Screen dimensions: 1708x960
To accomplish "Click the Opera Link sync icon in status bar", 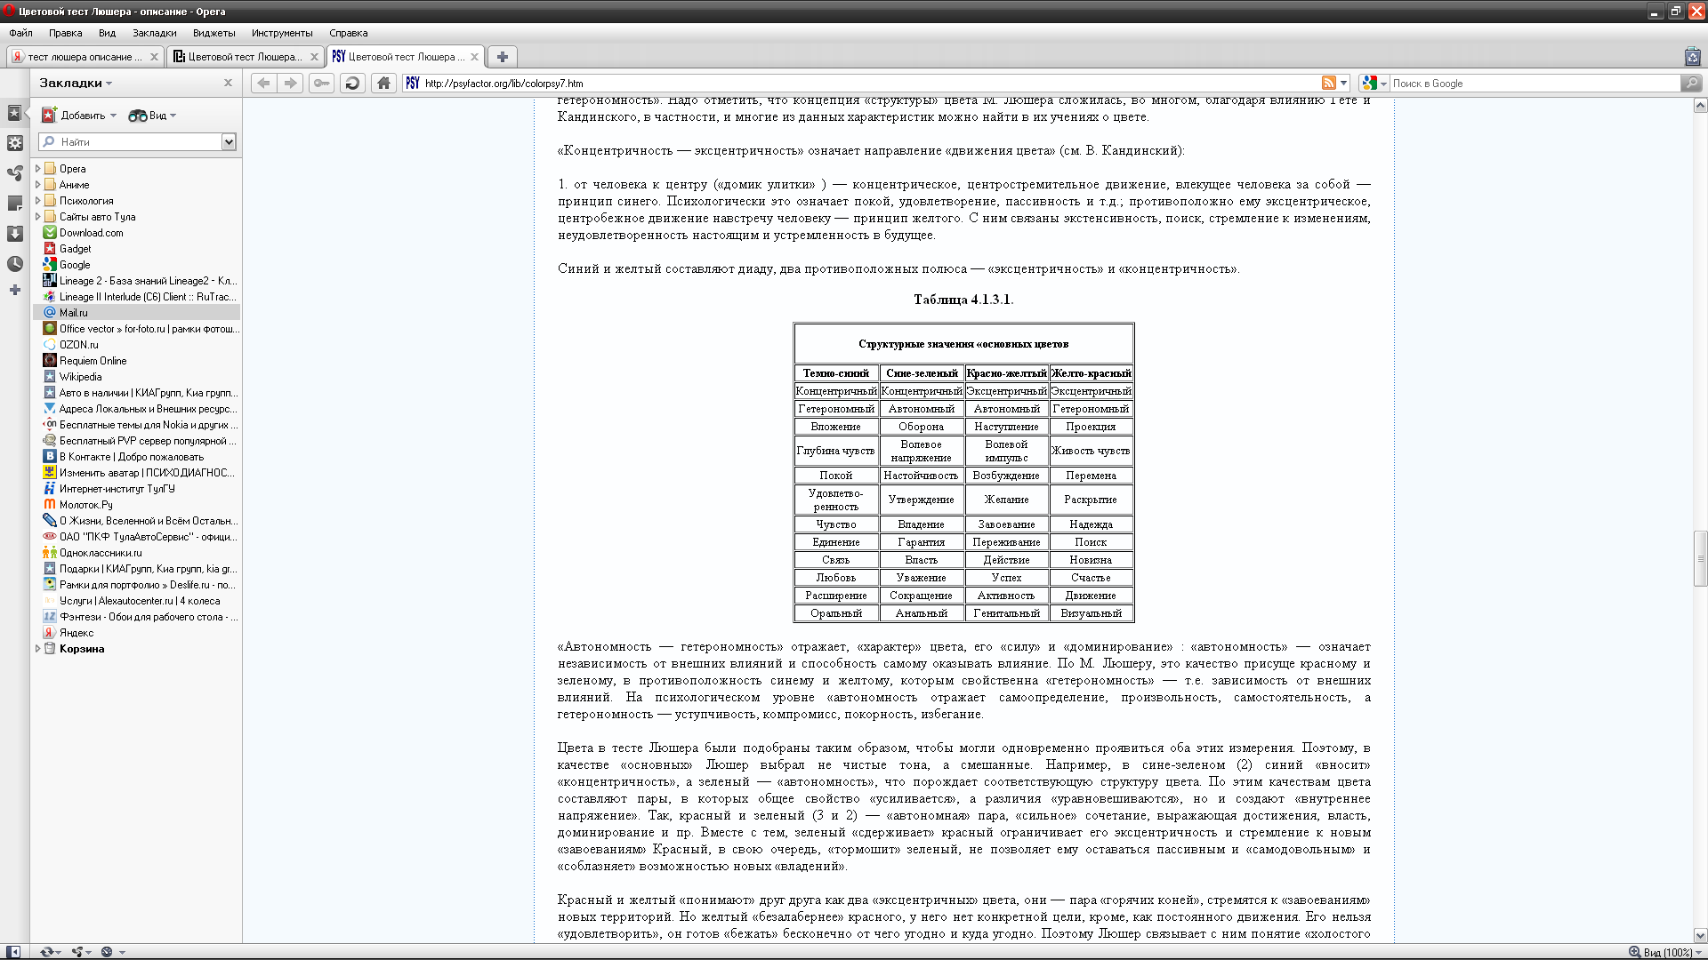I will tap(46, 952).
